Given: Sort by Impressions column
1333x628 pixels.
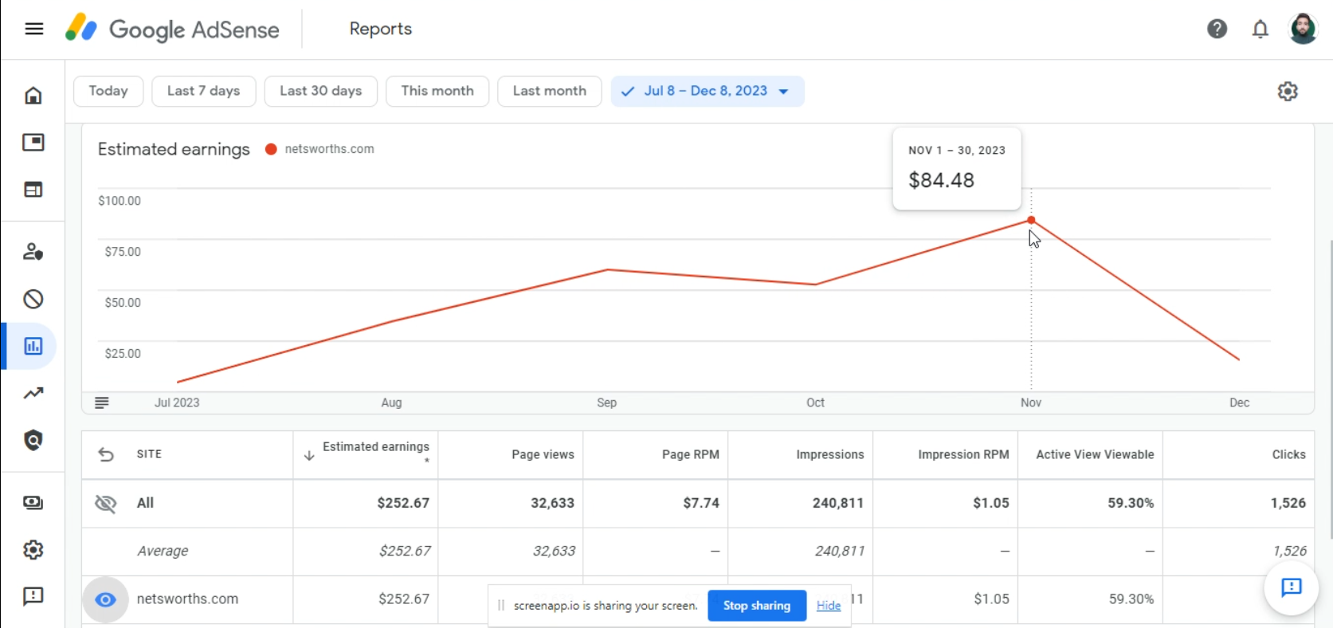Looking at the screenshot, I should [x=830, y=454].
